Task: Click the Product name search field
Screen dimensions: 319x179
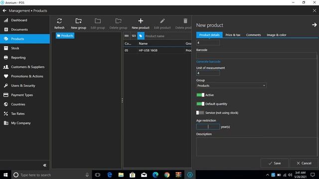Action: pyautogui.click(x=168, y=36)
